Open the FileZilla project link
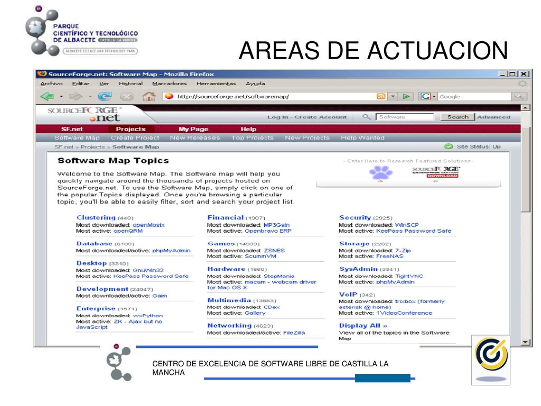Viewport: 541px width, 406px height. tap(294, 333)
